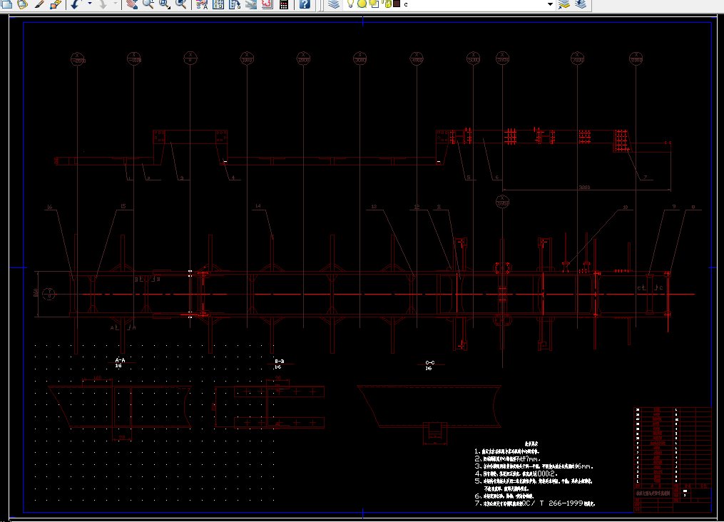Open the DesignCenter icon
Image resolution: width=724 pixels, height=522 pixels.
click(x=218, y=4)
